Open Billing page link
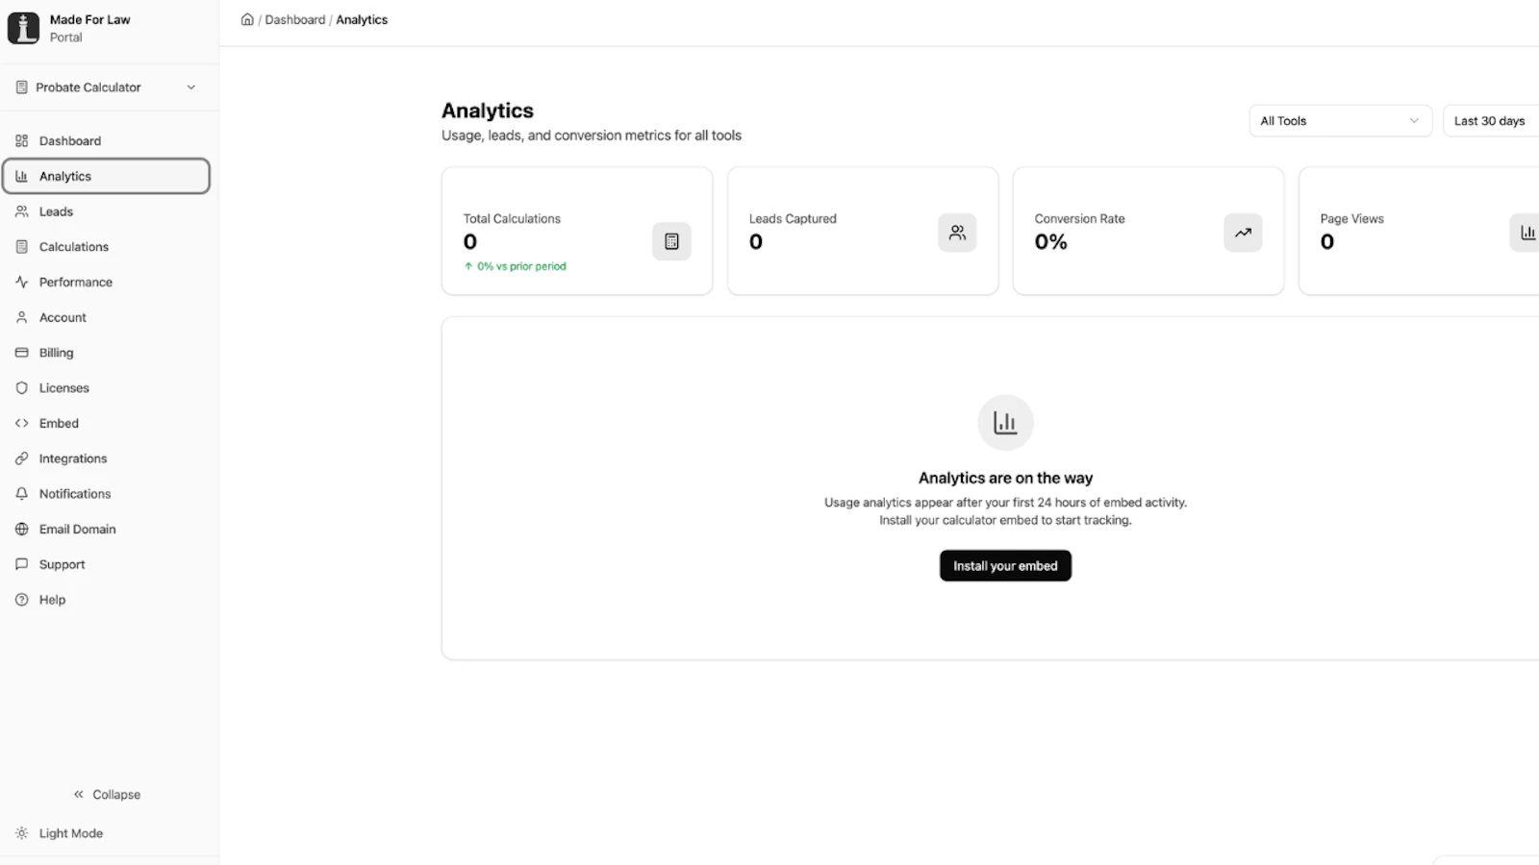Image resolution: width=1539 pixels, height=865 pixels. 106,353
